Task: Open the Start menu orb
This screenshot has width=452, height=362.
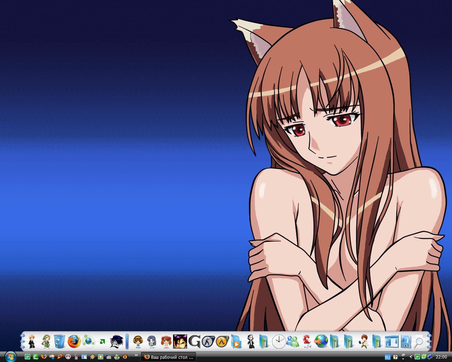Action: pyautogui.click(x=11, y=356)
